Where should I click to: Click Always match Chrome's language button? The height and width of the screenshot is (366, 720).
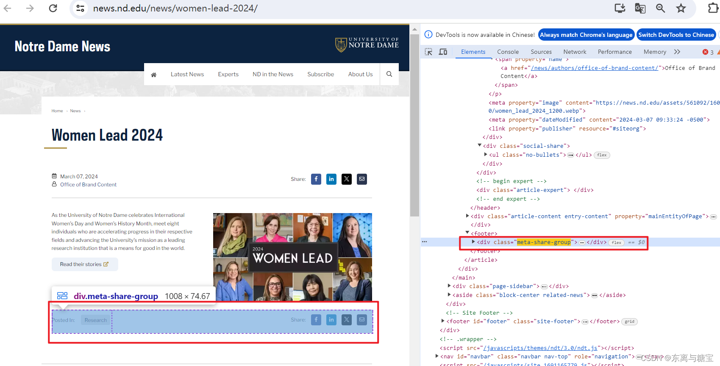point(586,35)
